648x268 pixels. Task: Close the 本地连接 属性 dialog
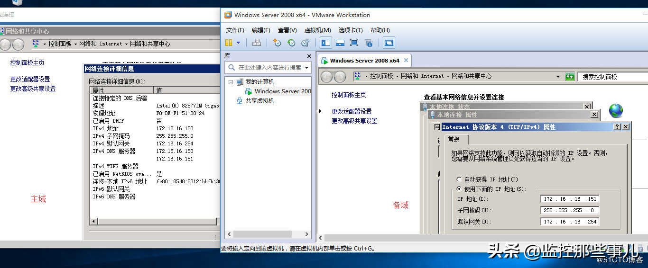[x=594, y=115]
